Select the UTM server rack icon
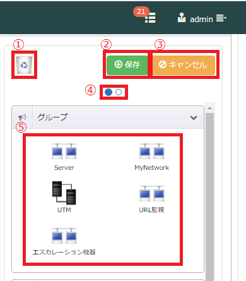 point(64,193)
